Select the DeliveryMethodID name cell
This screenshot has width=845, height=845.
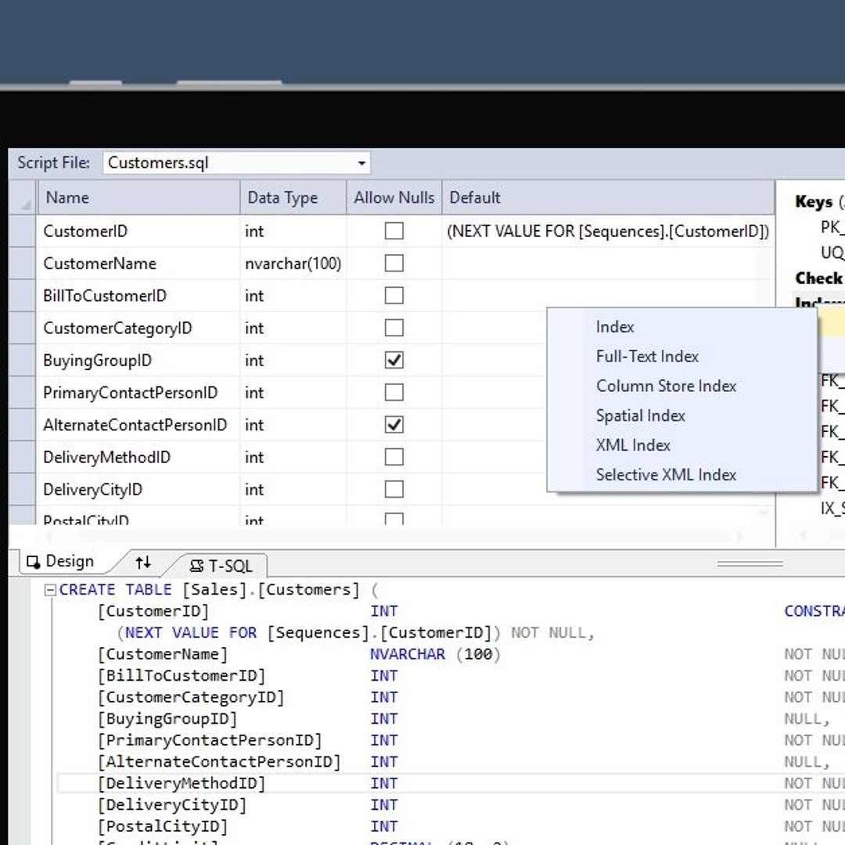tap(138, 458)
